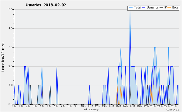Viewport: 182px width, 112px height.
Task: Click the dark blue Usuarios line swatch
Action: click(x=144, y=8)
